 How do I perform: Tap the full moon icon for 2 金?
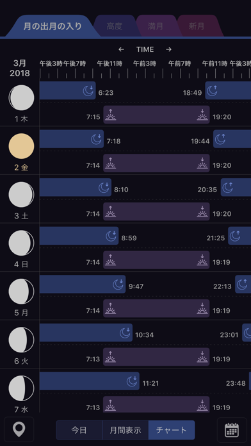[x=21, y=146]
